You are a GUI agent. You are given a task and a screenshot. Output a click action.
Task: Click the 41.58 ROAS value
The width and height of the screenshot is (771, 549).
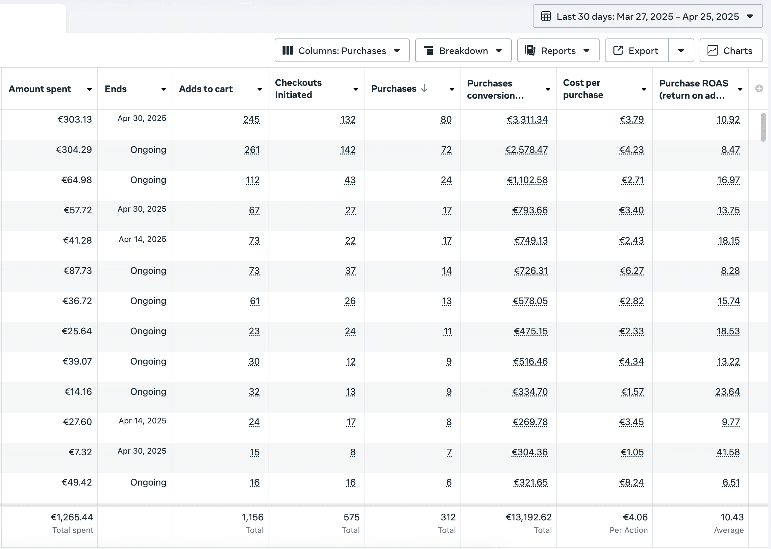728,452
